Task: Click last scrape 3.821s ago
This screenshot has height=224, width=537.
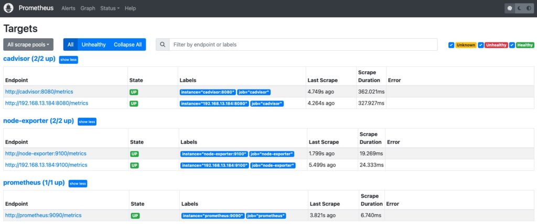Action: [323, 216]
